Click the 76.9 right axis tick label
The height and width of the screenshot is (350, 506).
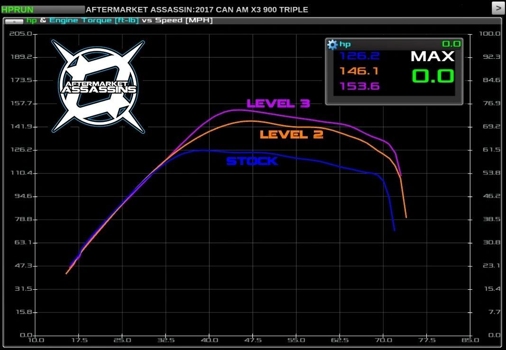pyautogui.click(x=491, y=103)
